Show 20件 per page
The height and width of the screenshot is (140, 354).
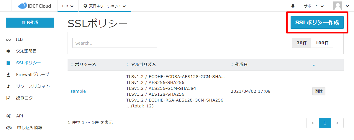point(301,43)
